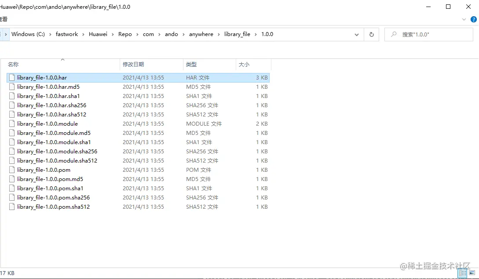Click the file icon of library_file-1.0.0.module

(x=12, y=123)
